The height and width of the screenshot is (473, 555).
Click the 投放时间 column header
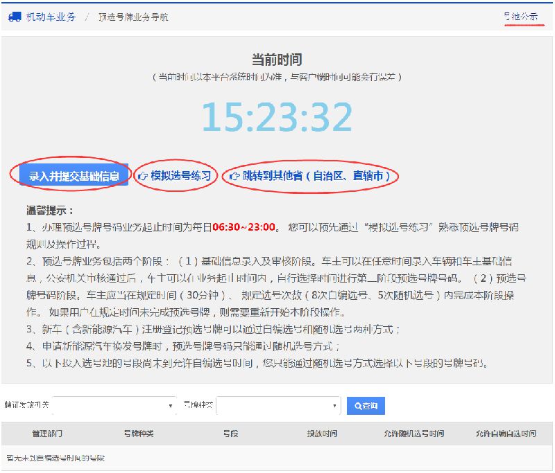[322, 434]
